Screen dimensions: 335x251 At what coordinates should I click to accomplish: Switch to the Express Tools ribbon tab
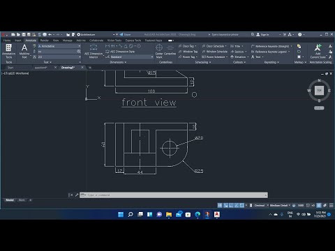(x=133, y=40)
